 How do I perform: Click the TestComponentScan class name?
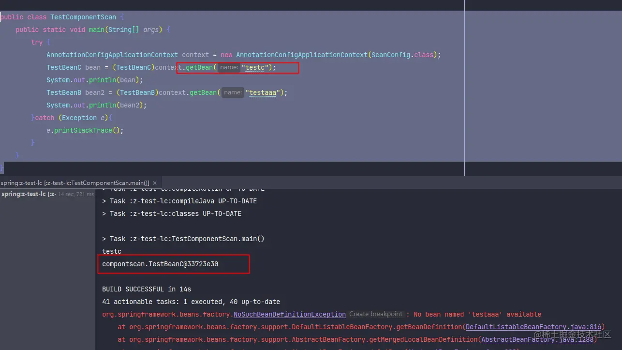(83, 17)
